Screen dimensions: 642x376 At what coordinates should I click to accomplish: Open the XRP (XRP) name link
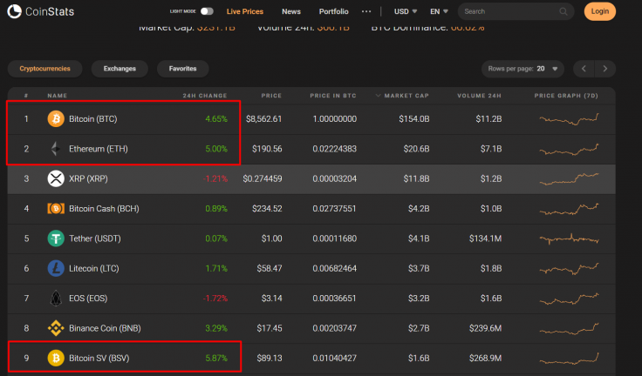pyautogui.click(x=88, y=178)
